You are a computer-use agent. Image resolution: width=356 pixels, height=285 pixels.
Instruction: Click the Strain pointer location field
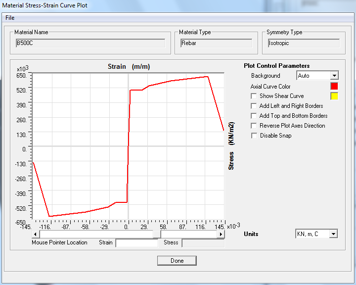(x=136, y=243)
